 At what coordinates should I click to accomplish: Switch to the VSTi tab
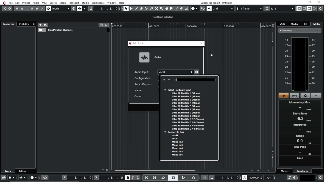pos(282,24)
